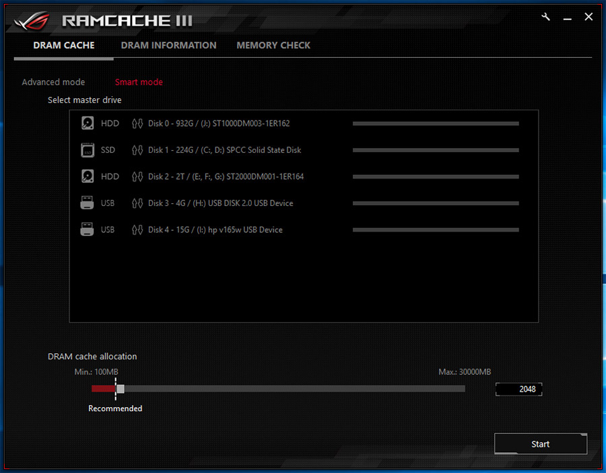
Task: Click the Max.: 30000MB label
Action: click(x=465, y=372)
